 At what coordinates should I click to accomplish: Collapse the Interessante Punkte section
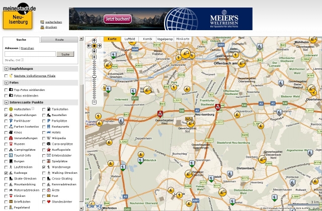pyautogui.click(x=6, y=102)
